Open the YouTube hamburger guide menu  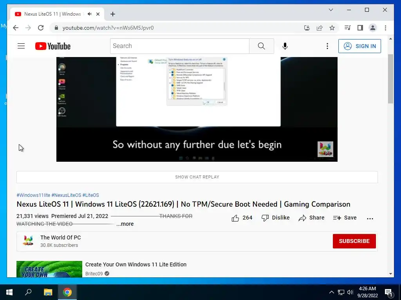click(x=21, y=46)
